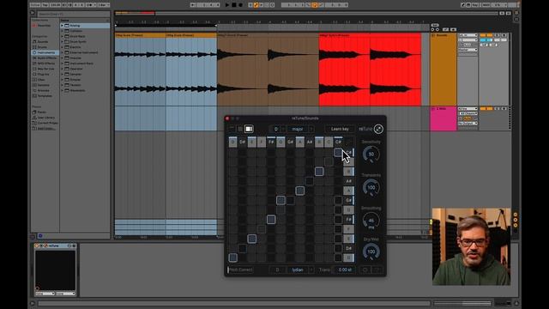Screen dimensions: 549x309
Task: Select the 2 MIDI track header
Action: pos(443,118)
